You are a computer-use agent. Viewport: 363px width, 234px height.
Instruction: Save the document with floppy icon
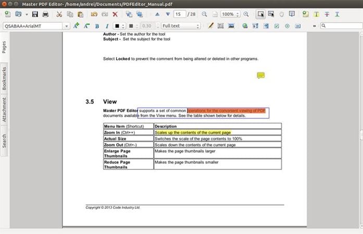click(x=35, y=14)
